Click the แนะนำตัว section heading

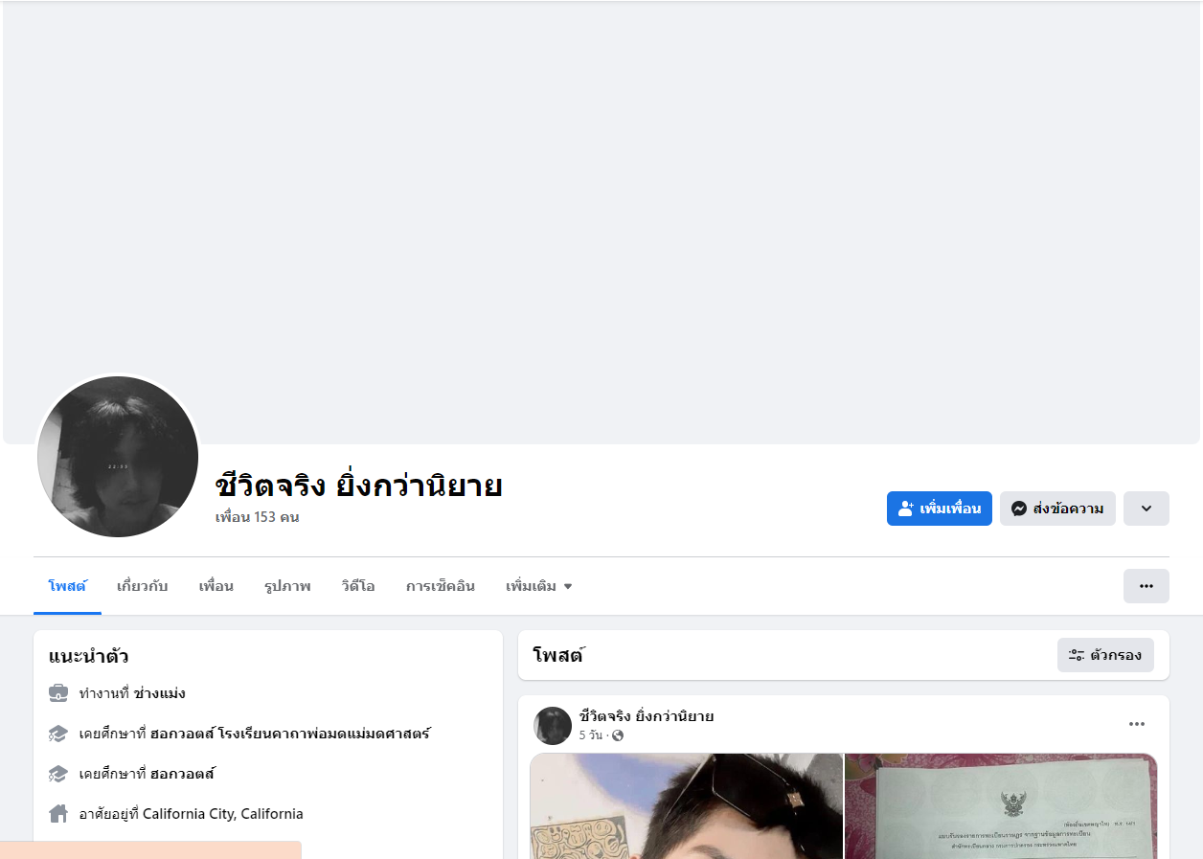[89, 657]
